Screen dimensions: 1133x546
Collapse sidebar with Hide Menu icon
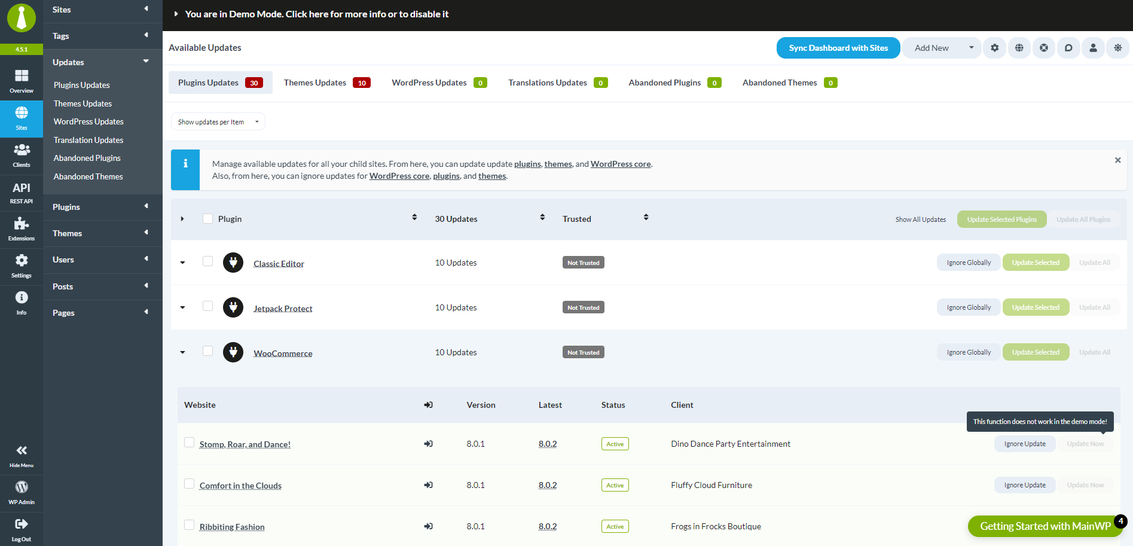[22, 456]
